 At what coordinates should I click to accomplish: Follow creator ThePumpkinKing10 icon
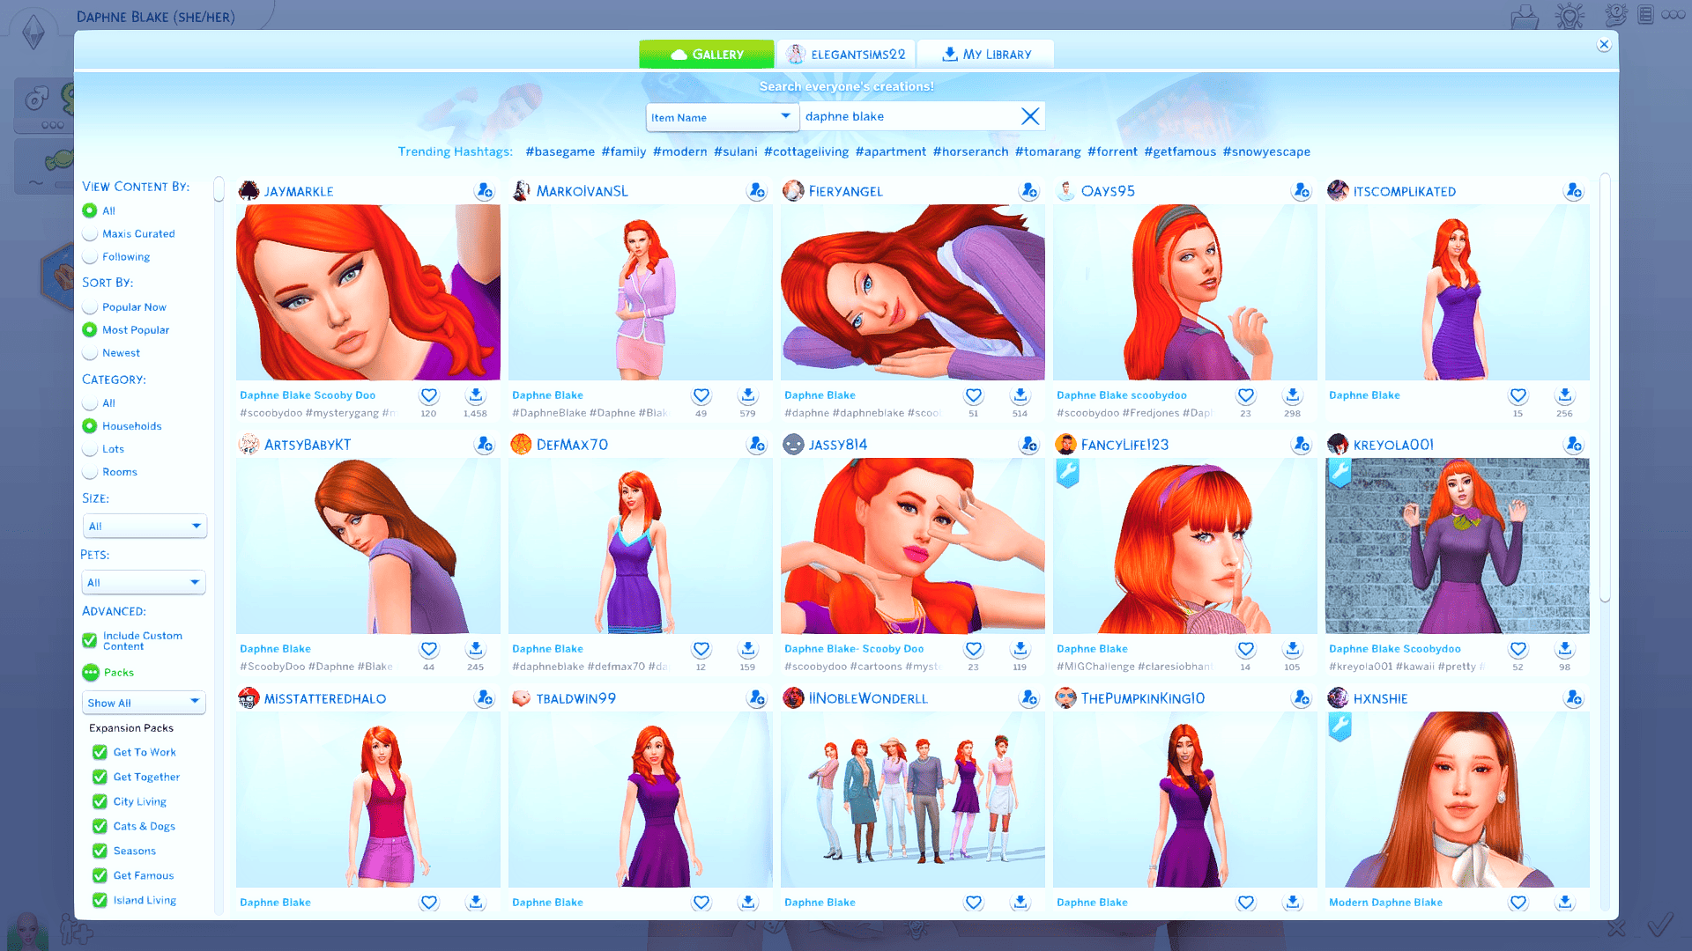[1302, 698]
